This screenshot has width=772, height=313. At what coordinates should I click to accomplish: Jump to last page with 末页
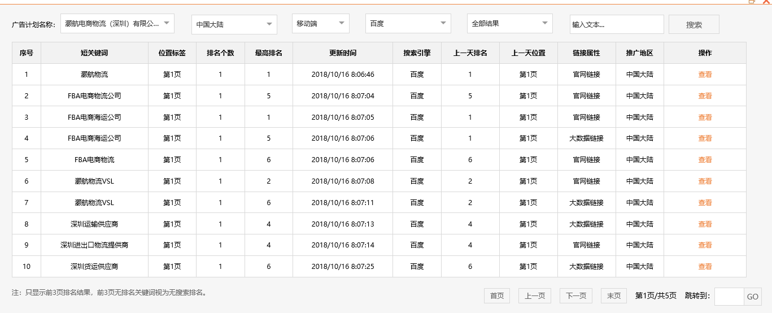[614, 295]
